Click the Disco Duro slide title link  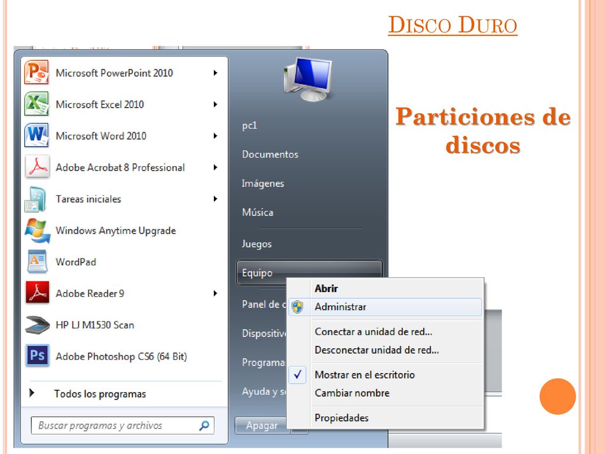click(x=453, y=25)
